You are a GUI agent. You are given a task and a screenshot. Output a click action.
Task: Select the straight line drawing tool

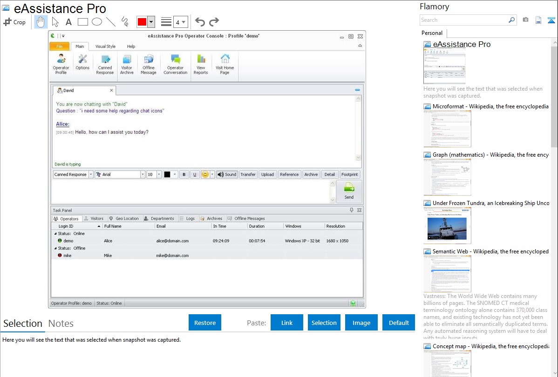(111, 22)
